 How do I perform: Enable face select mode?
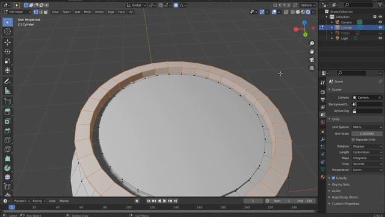point(46,12)
